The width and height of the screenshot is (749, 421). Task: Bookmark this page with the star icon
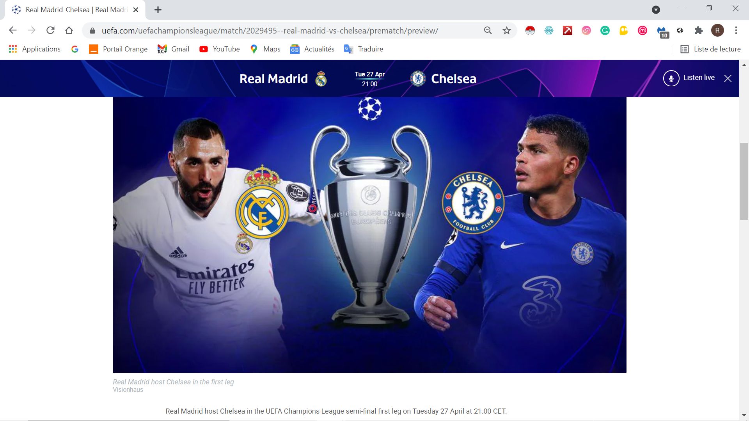(506, 30)
